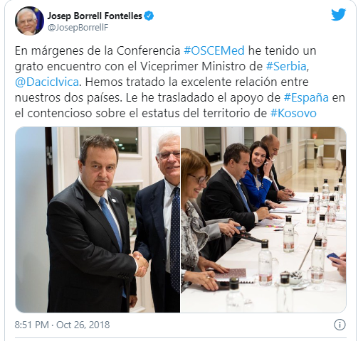Click the Twitter bird logo

coord(338,15)
